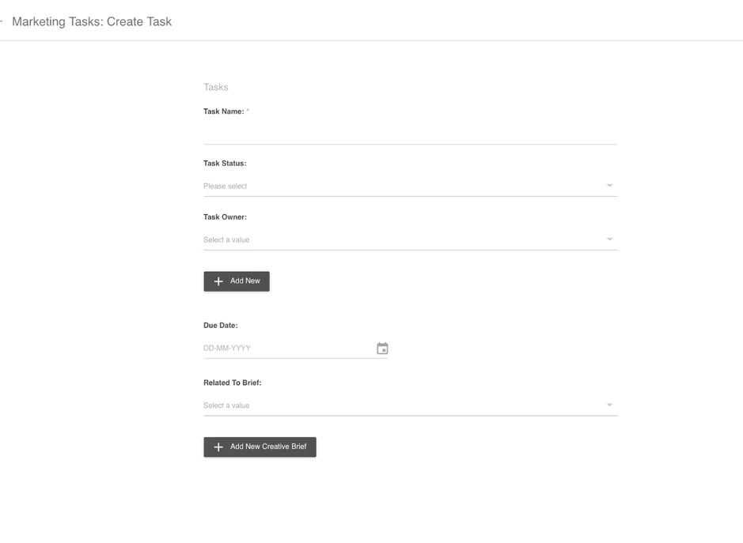Open the Due Date calendar picker icon
743x543 pixels.
coord(382,349)
